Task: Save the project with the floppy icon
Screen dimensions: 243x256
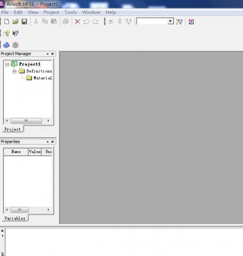Action: (24, 22)
